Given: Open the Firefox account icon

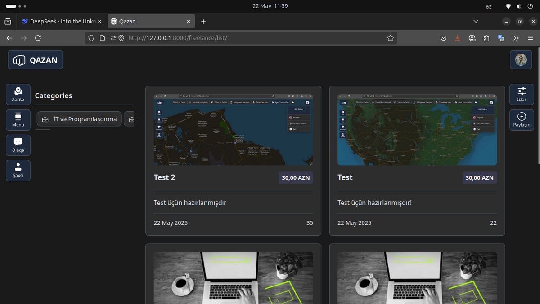Looking at the screenshot, I should click(472, 38).
